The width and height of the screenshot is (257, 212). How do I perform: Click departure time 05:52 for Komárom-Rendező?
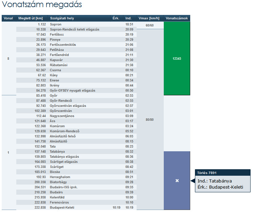pyautogui.click(x=129, y=131)
